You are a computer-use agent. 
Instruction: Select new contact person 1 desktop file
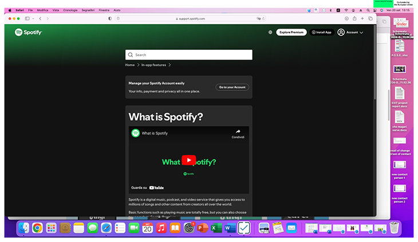(399, 169)
